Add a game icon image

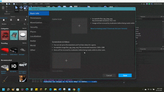pyautogui.click(x=79, y=26)
